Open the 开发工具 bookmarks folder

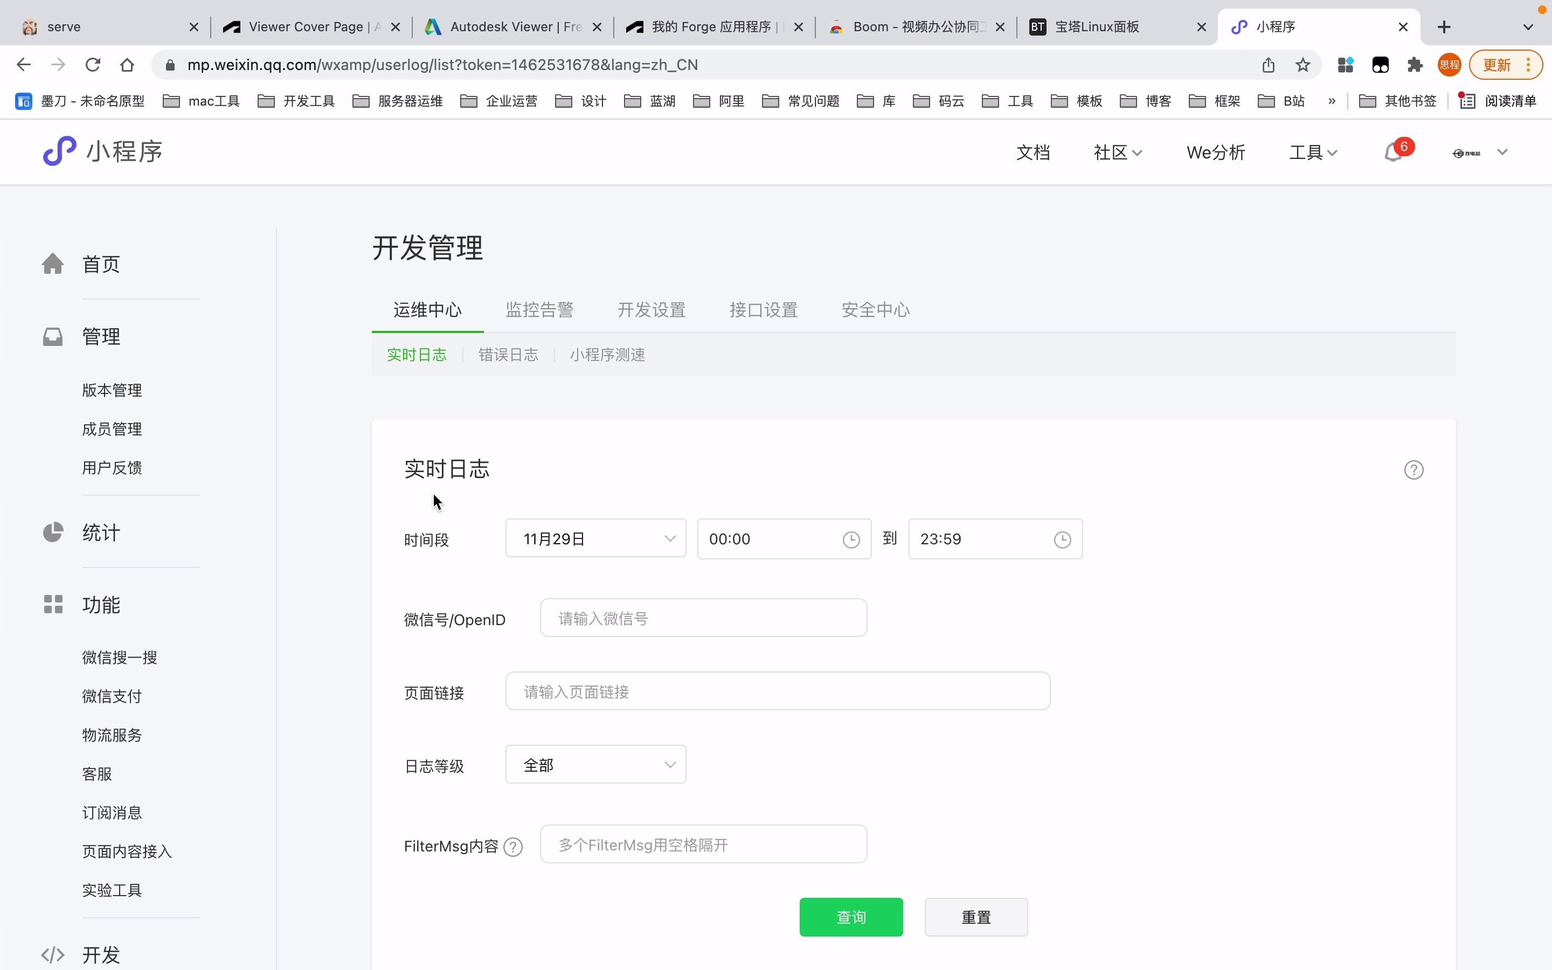[x=296, y=101]
